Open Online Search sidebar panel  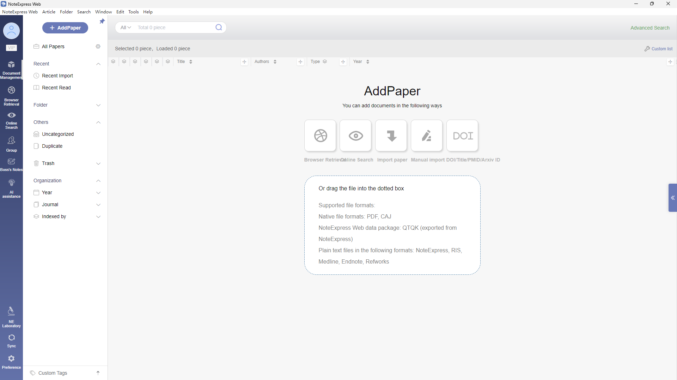11,120
